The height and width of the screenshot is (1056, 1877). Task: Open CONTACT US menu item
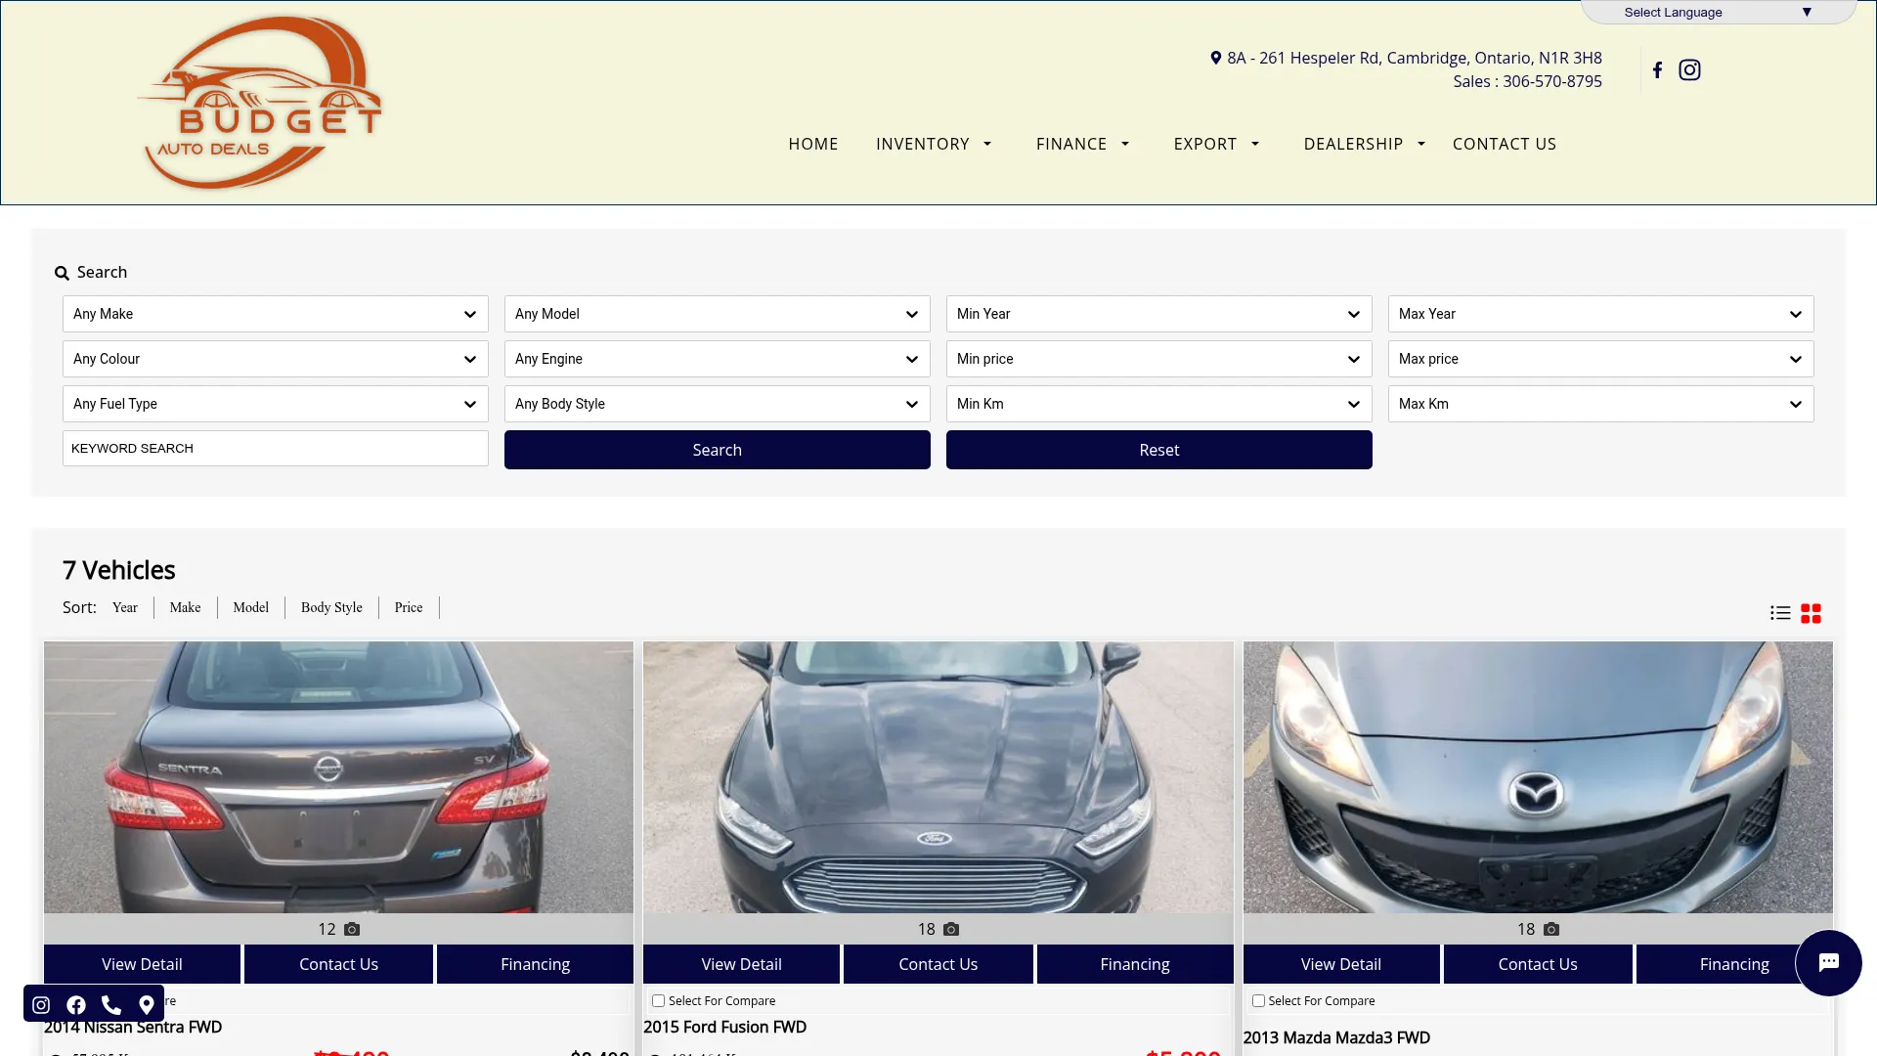tap(1505, 144)
